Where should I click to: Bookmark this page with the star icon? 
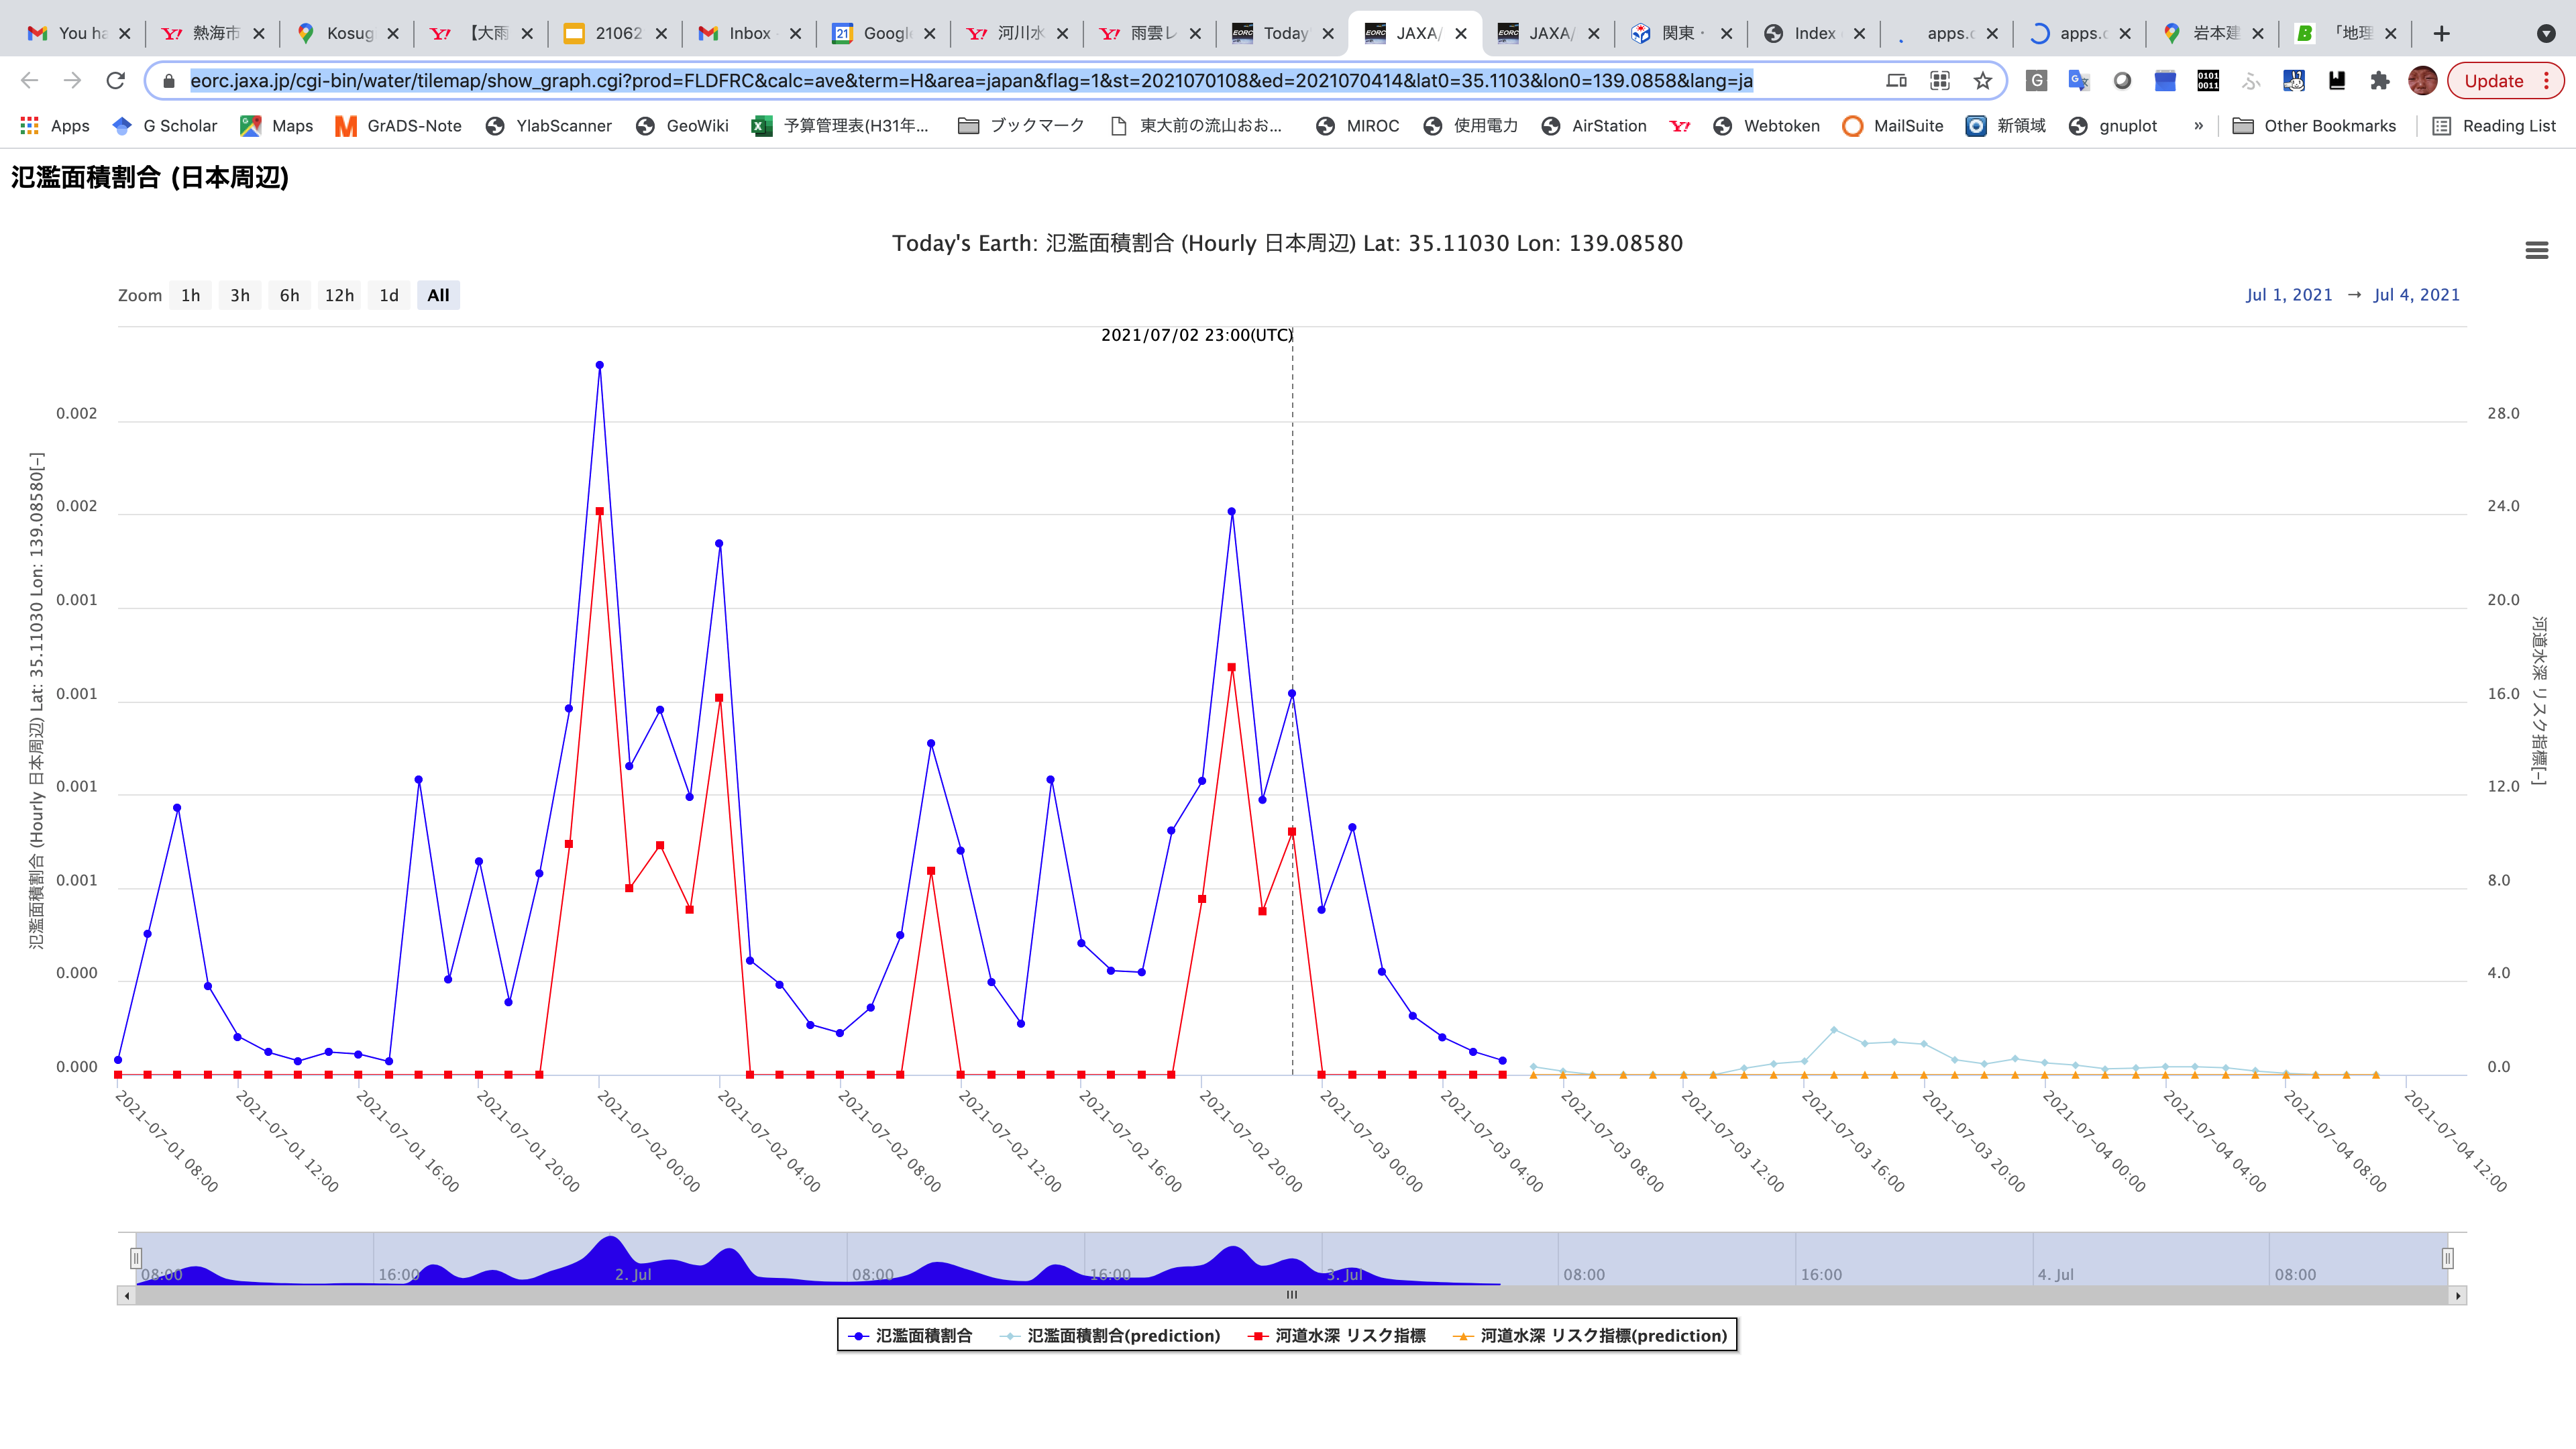[x=1982, y=81]
